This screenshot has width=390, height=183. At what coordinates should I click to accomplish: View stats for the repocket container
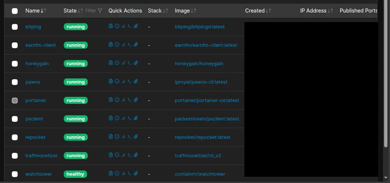point(123,136)
